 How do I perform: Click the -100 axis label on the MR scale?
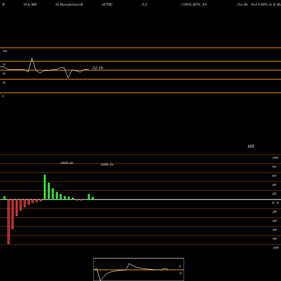(x=275, y=248)
